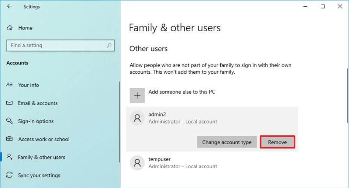Click the Family & other users page title
The image size is (349, 188).
coord(175,28)
